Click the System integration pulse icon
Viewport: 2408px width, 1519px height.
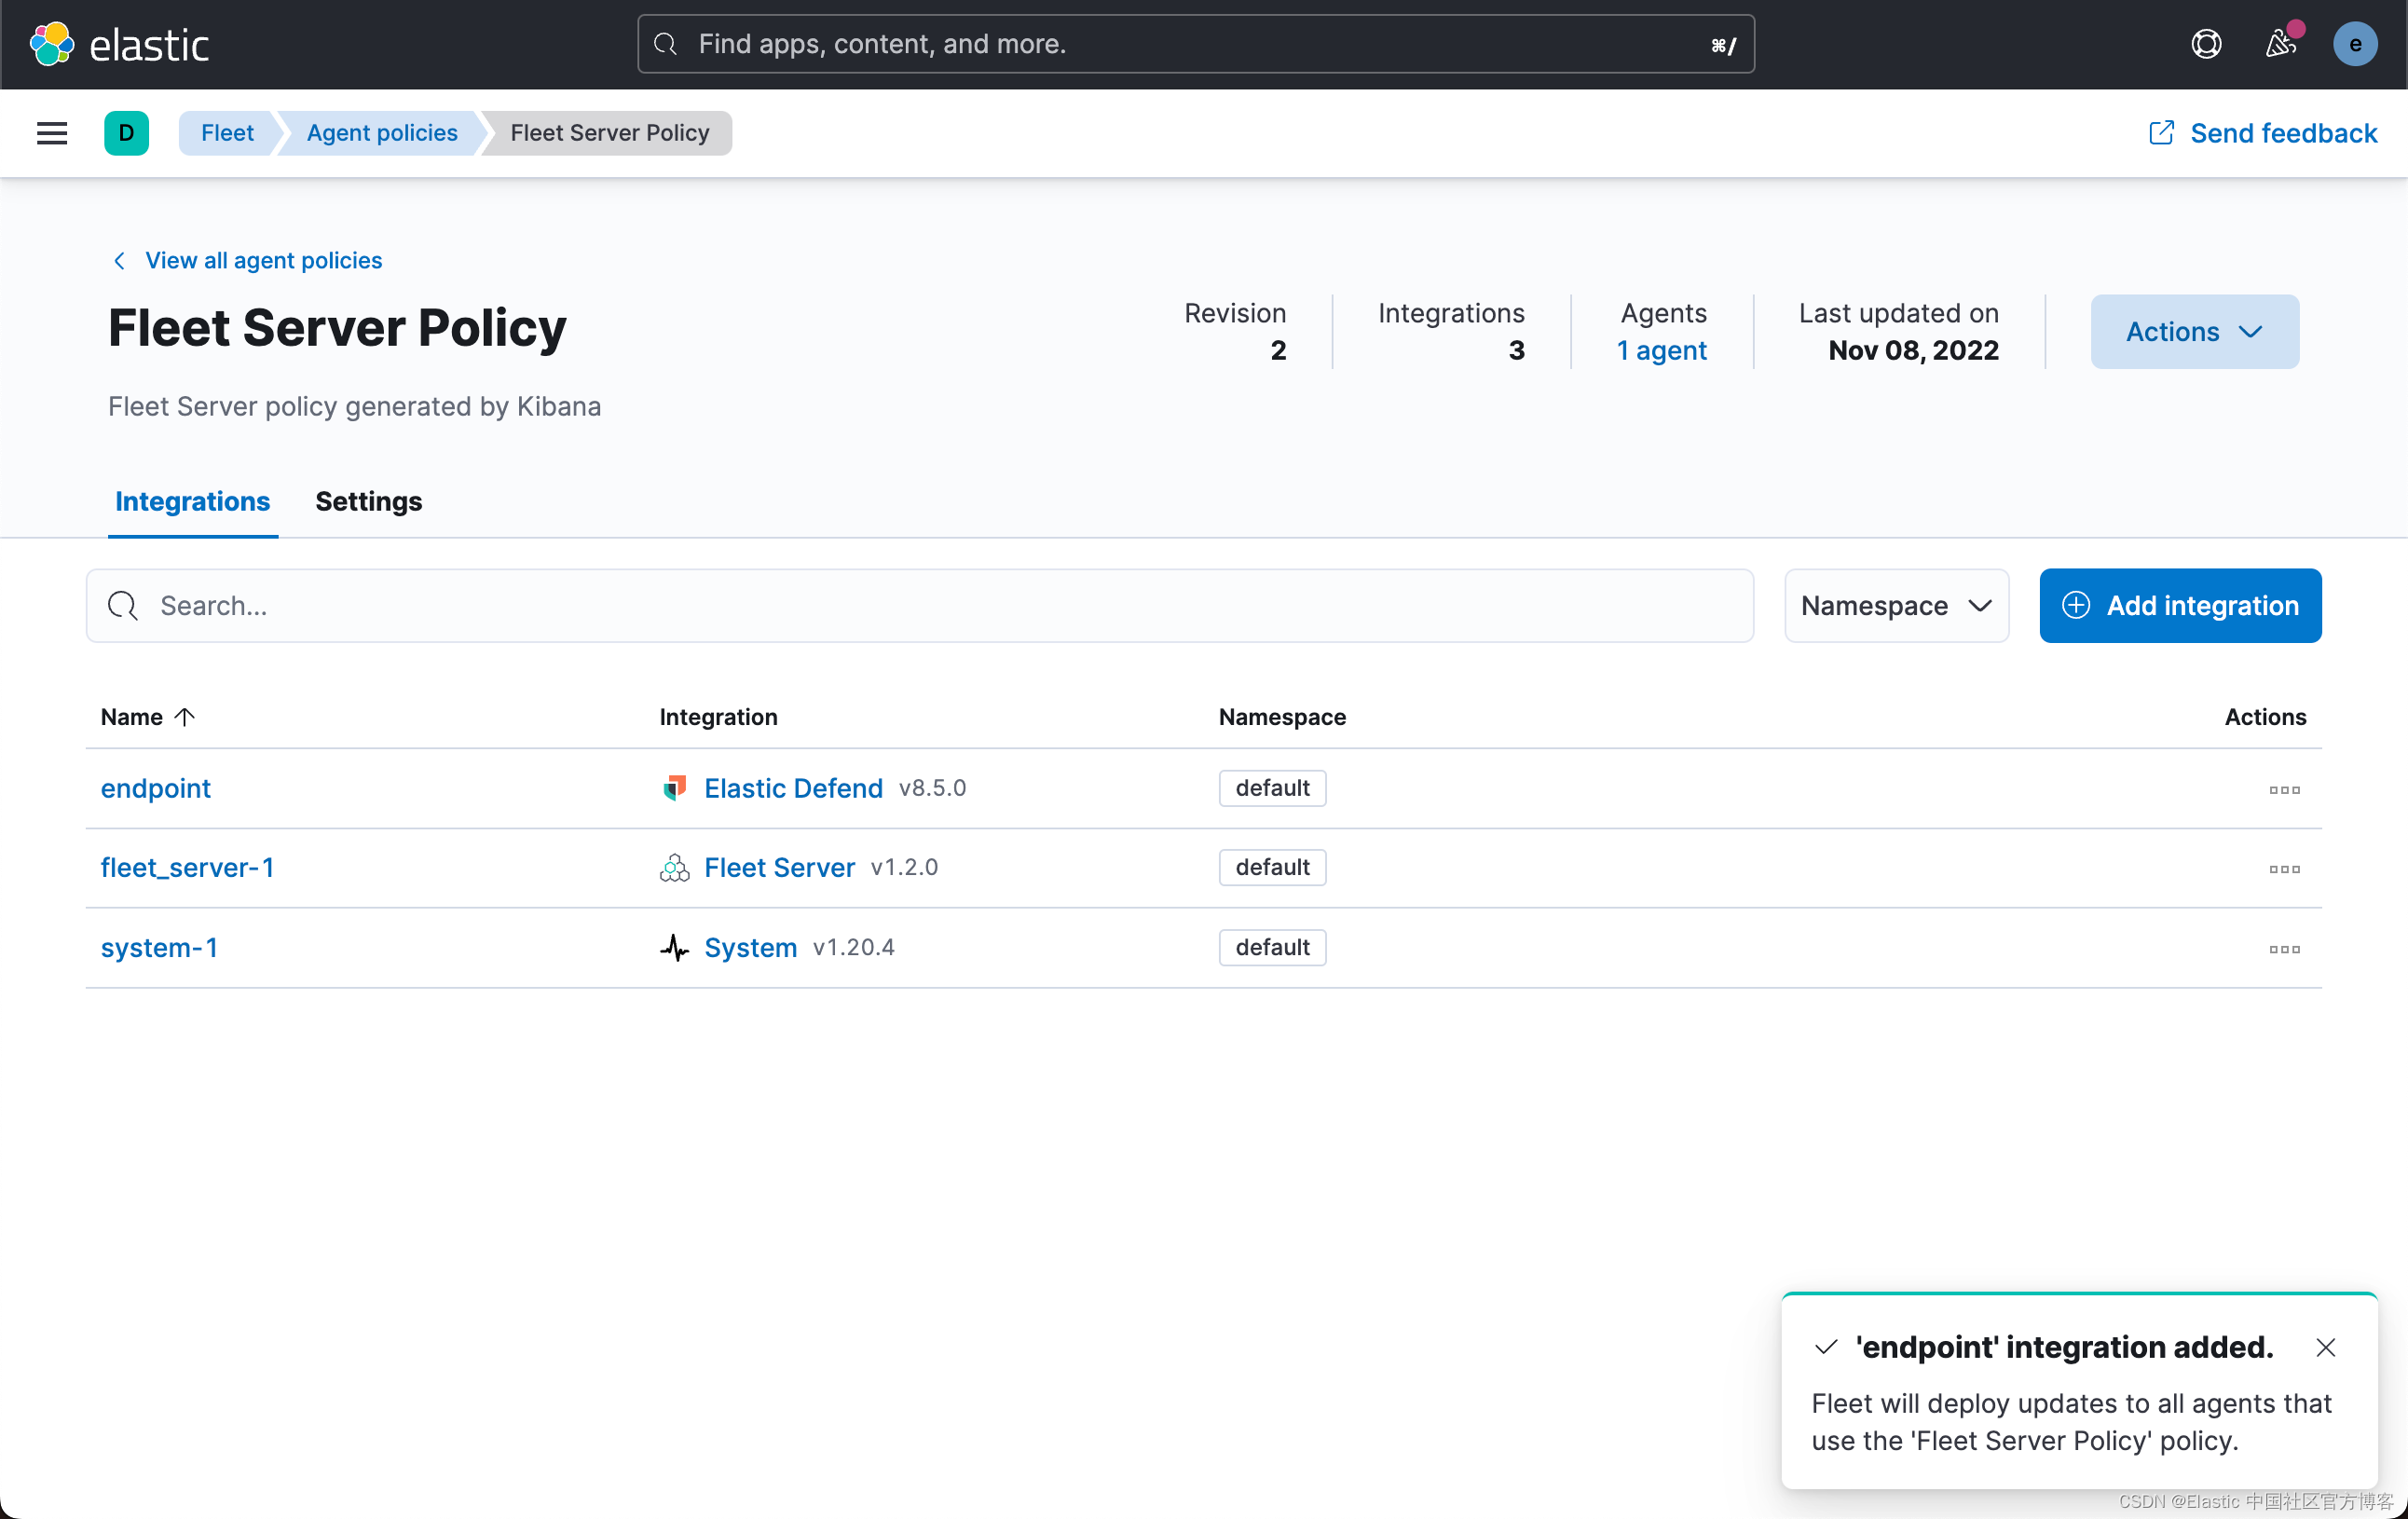pyautogui.click(x=675, y=947)
